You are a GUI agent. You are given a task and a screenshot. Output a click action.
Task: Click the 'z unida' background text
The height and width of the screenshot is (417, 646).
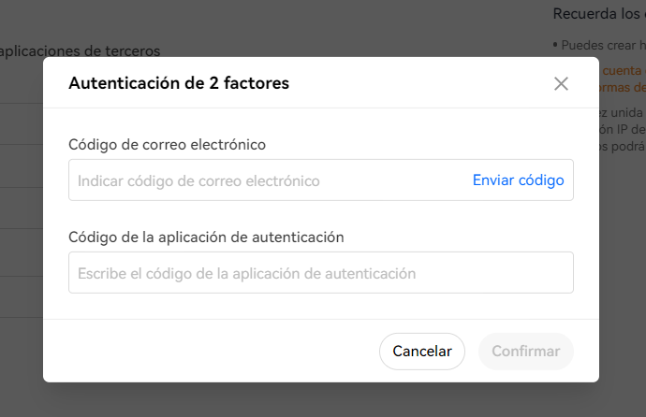coord(622,112)
